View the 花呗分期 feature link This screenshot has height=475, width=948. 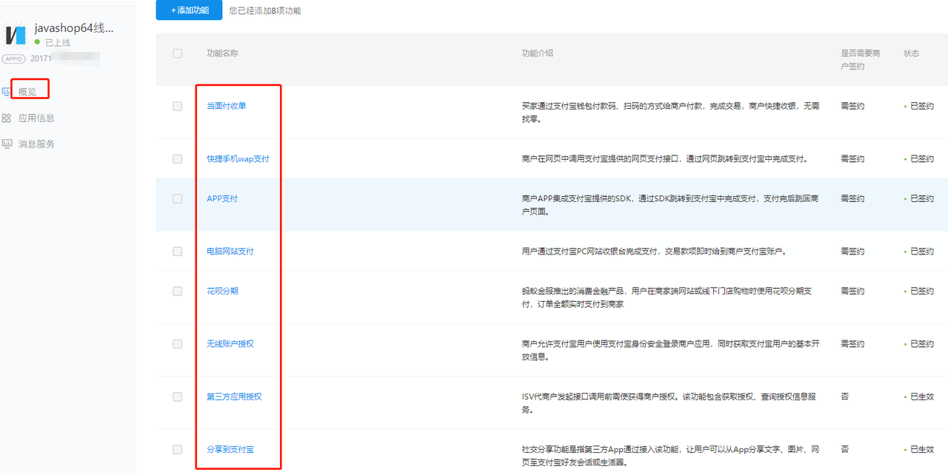tap(222, 291)
